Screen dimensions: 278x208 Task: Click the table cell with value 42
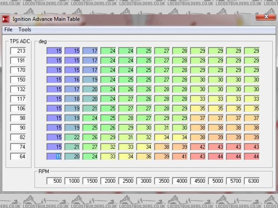(198, 147)
